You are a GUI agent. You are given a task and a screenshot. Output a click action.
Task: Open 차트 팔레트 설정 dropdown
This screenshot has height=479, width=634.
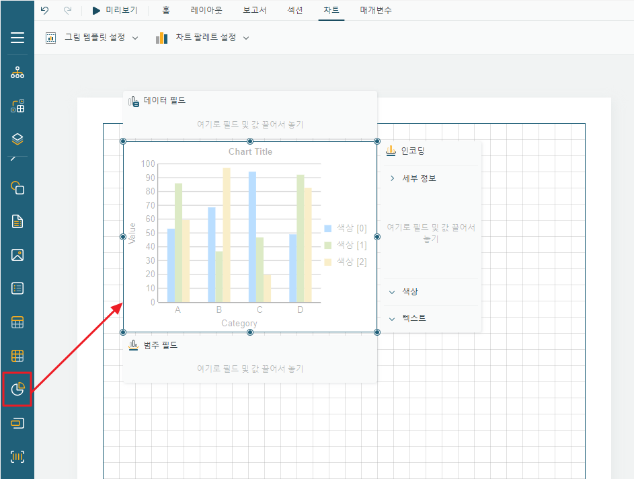point(202,38)
